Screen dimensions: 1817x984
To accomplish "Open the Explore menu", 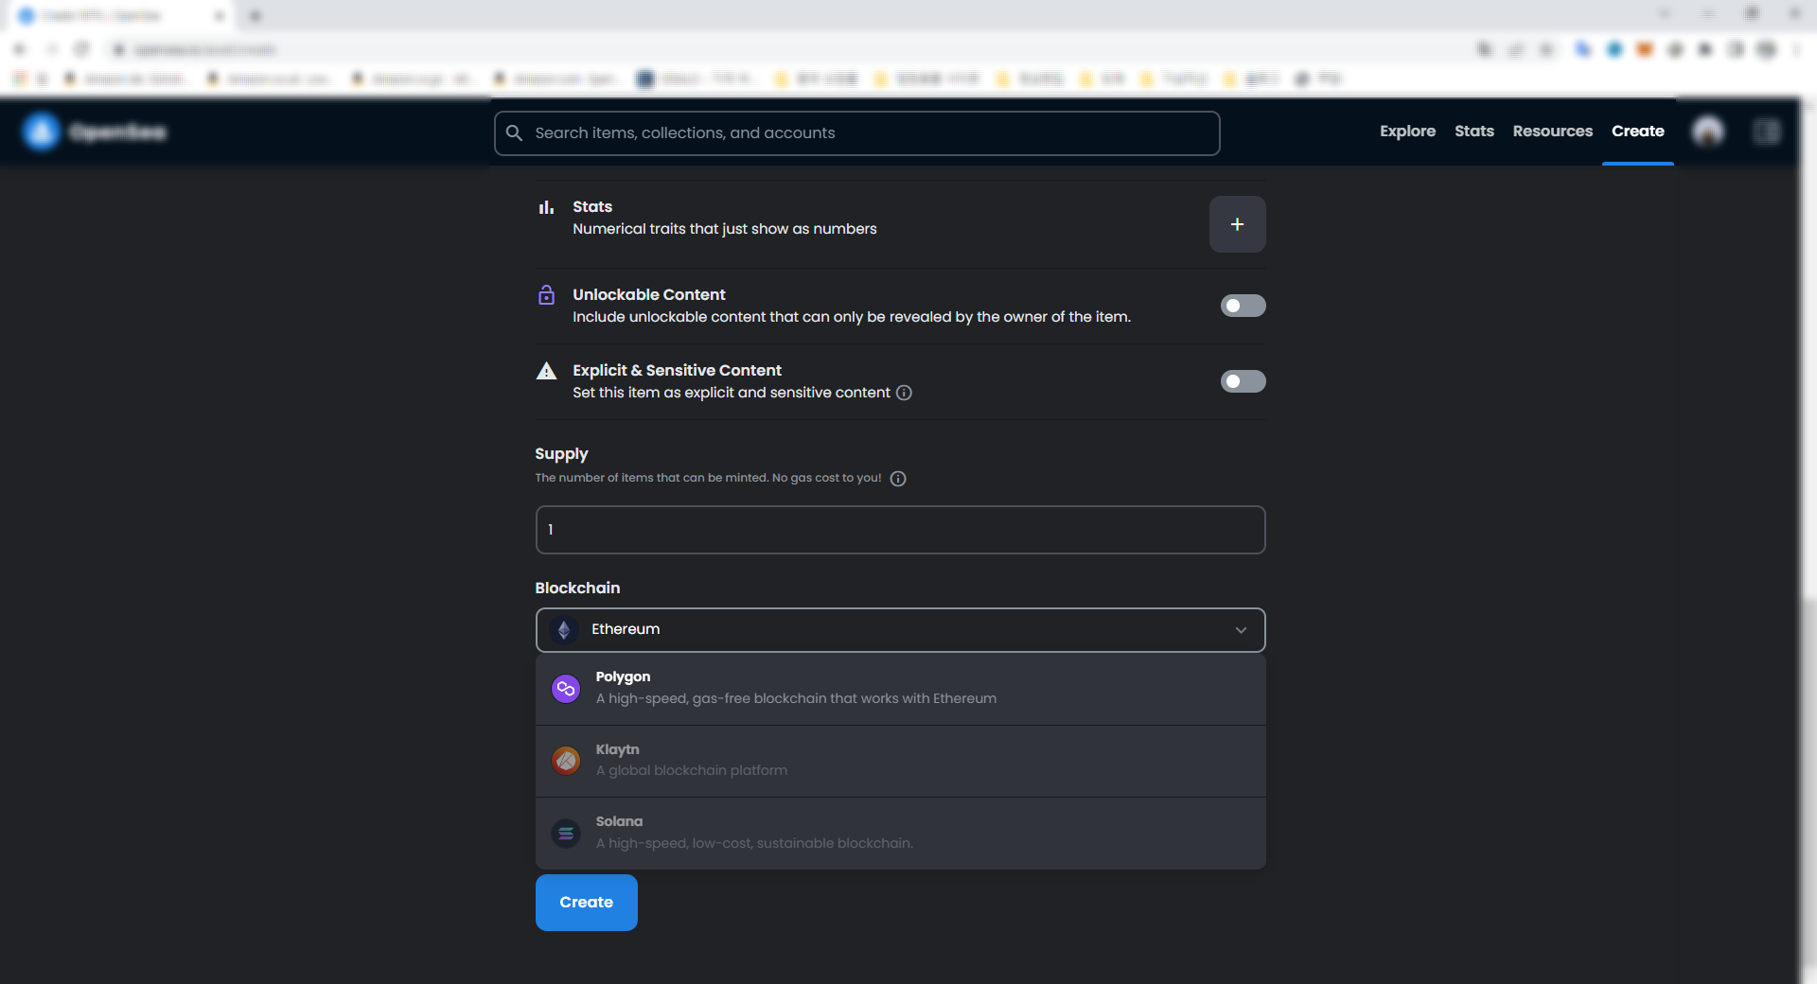I will coord(1407,132).
